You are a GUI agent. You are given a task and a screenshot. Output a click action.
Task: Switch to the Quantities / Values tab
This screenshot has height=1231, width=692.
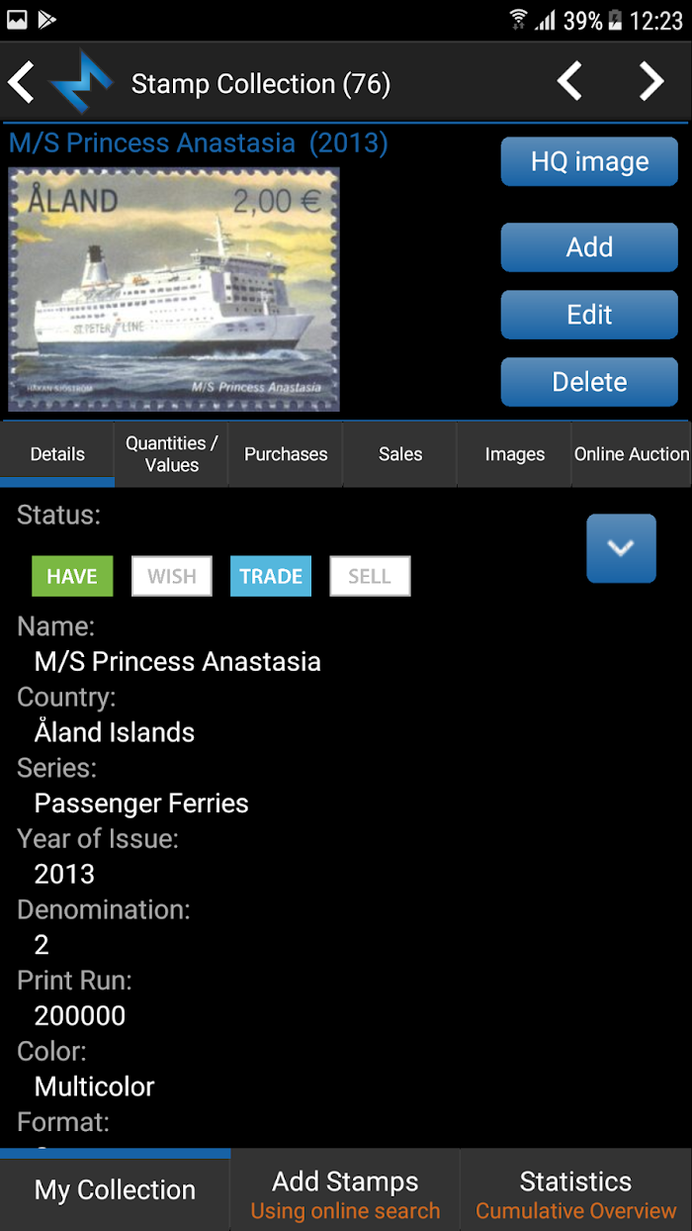[172, 454]
